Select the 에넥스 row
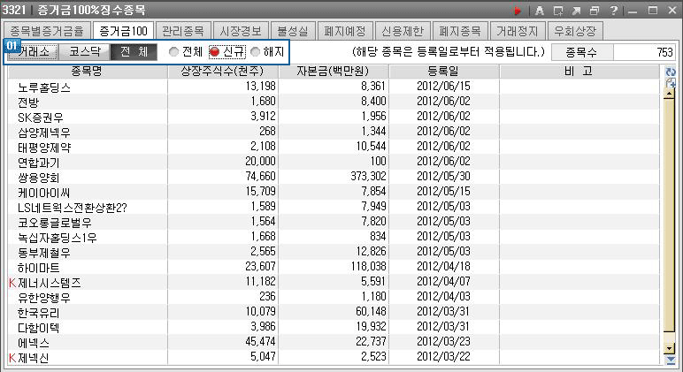 coord(334,342)
